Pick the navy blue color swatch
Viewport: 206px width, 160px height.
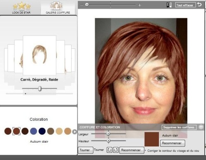(x=42, y=131)
